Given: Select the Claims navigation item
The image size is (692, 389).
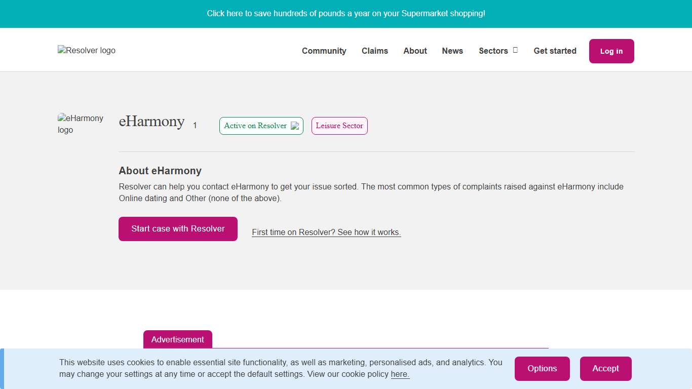Looking at the screenshot, I should pyautogui.click(x=374, y=51).
